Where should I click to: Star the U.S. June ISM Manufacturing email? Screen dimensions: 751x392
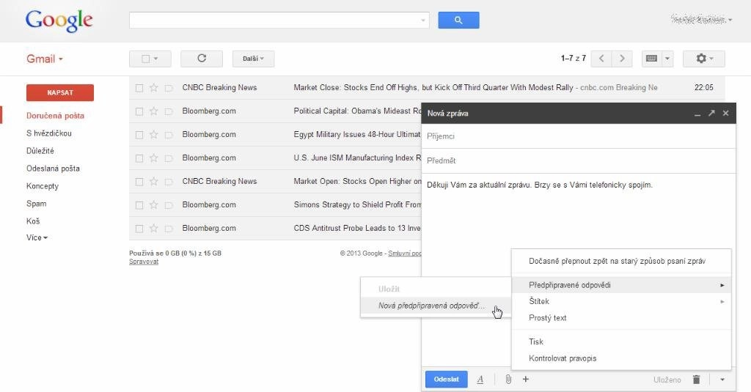tap(154, 158)
